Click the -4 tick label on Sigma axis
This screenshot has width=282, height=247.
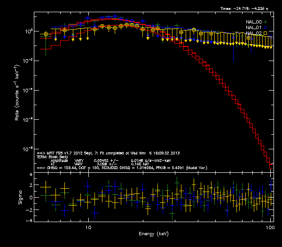[29, 220]
